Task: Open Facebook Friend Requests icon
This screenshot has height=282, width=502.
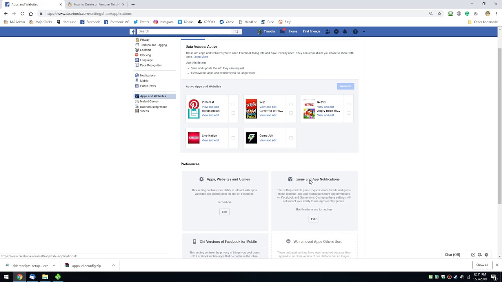Action: pos(328,31)
